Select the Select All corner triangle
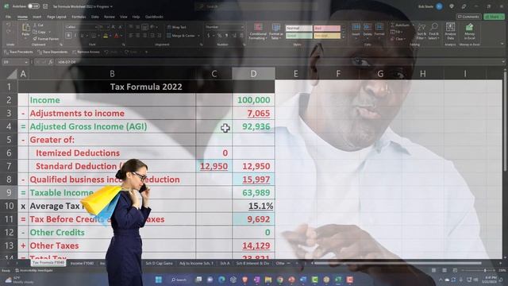 [x=12, y=74]
